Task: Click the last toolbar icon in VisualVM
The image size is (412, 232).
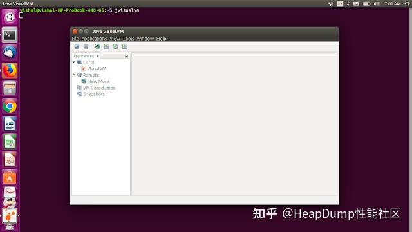Action: 124,46
